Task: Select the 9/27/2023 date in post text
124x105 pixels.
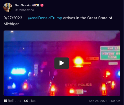Action: click(13, 18)
